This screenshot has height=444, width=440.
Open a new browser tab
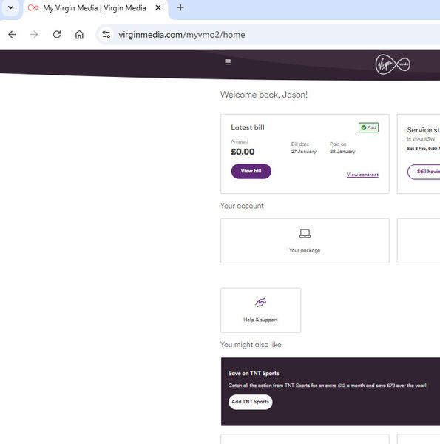click(180, 7)
